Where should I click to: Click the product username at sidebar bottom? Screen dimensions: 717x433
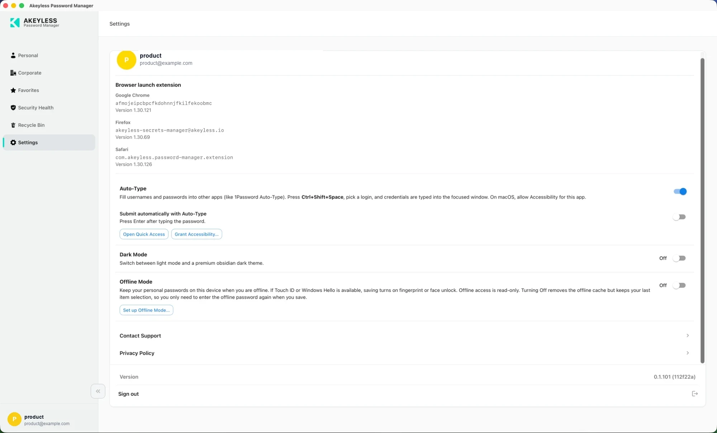tap(34, 417)
